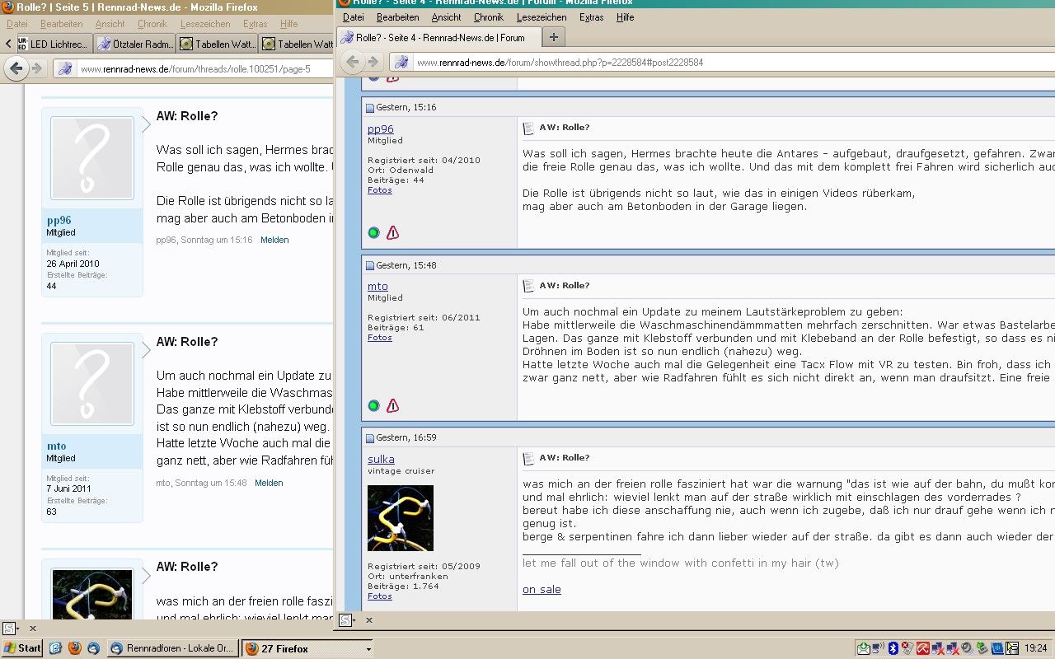The image size is (1055, 659).
Task: Open the S dropdown in right window's bottom bar
Action: (347, 620)
